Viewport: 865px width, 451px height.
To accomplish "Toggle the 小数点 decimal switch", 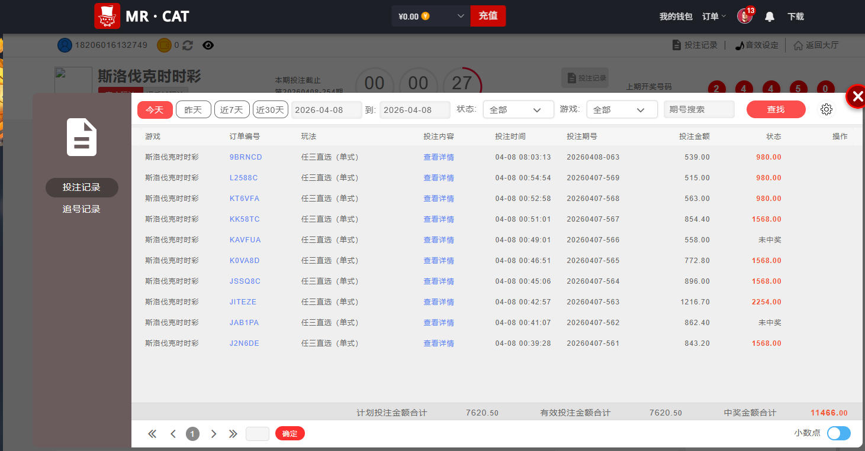I will [x=838, y=433].
